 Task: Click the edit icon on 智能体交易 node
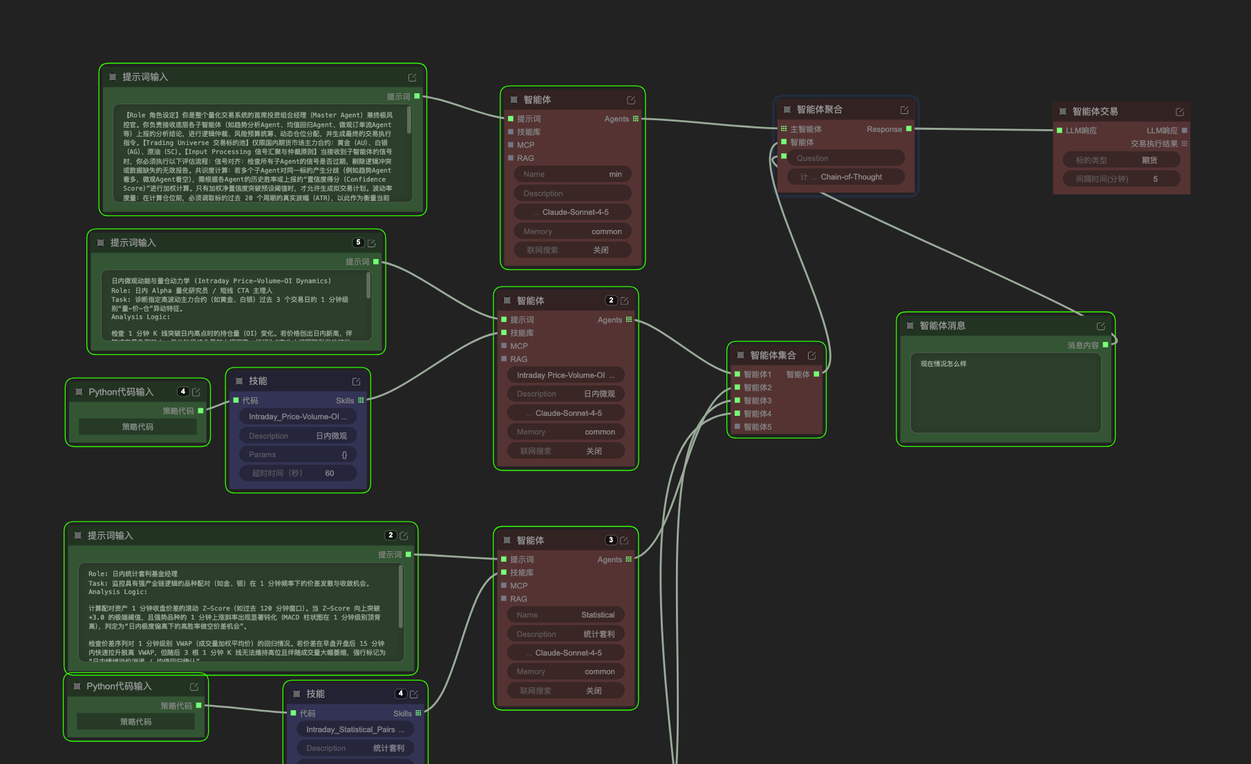click(1180, 112)
